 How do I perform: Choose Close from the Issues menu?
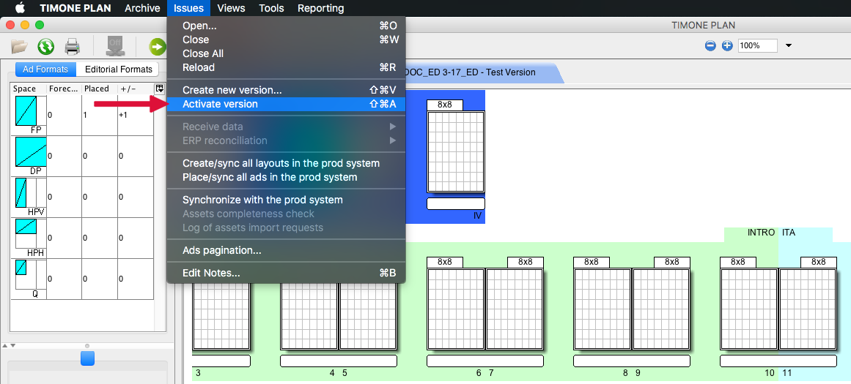pyautogui.click(x=286, y=39)
